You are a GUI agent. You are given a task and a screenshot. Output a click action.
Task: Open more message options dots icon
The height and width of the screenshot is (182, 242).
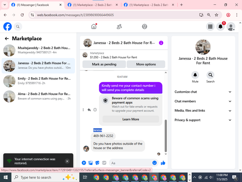[83, 110]
